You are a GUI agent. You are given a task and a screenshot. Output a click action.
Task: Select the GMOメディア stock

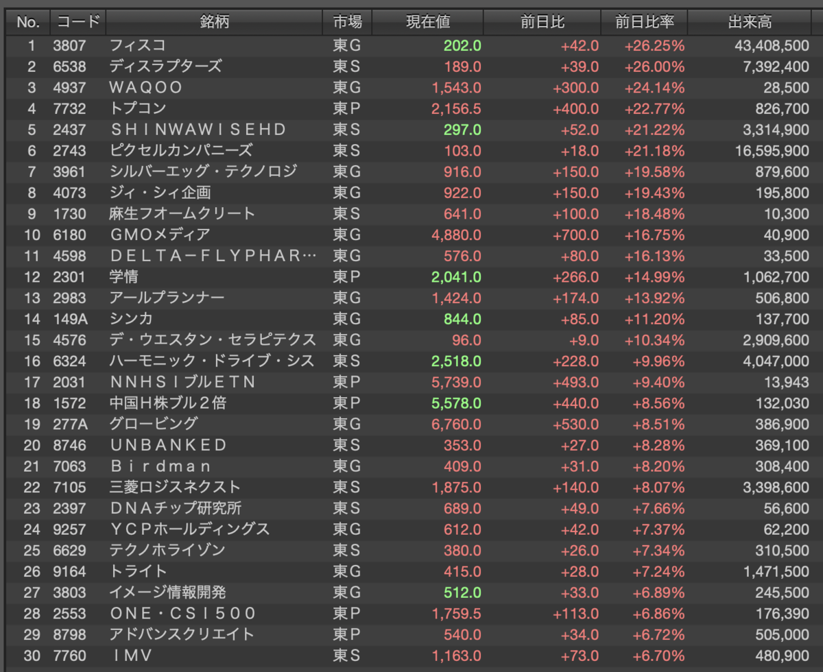click(x=160, y=235)
